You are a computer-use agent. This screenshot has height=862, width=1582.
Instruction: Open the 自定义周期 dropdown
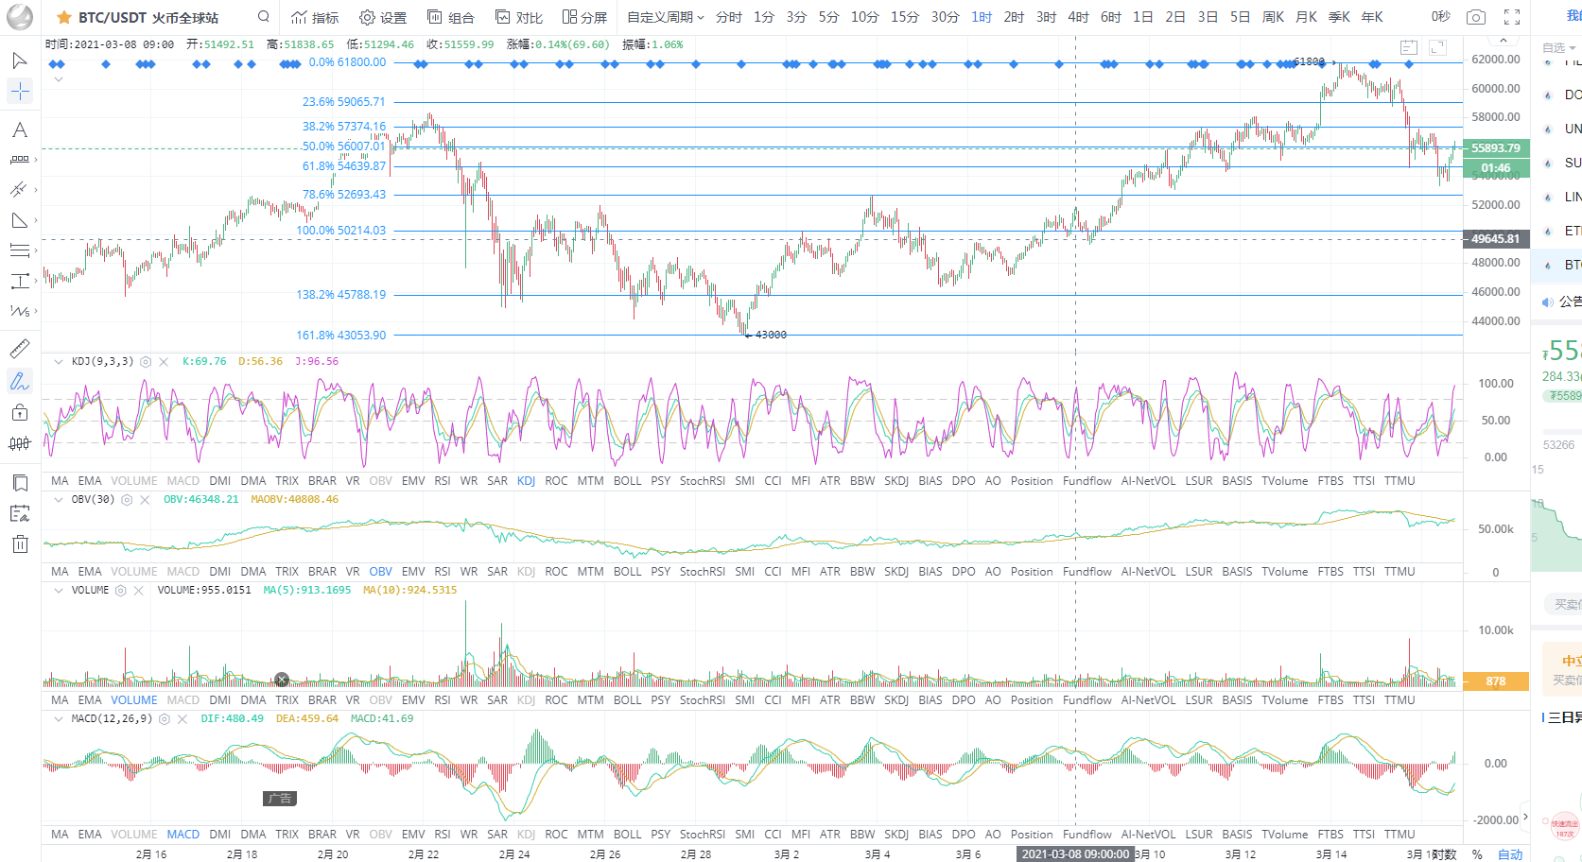click(x=665, y=17)
